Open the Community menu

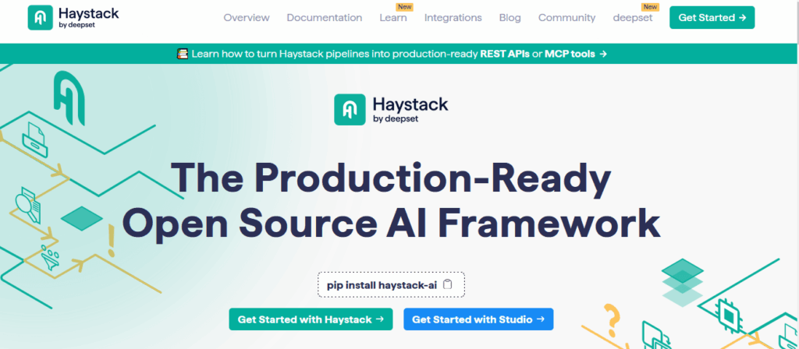click(566, 18)
